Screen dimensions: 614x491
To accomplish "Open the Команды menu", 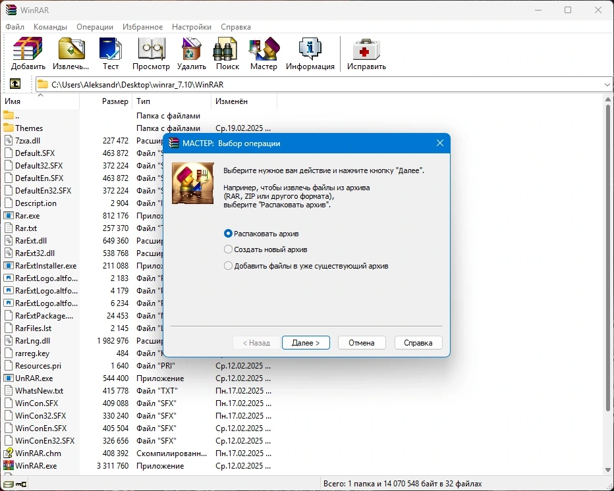I will 50,27.
